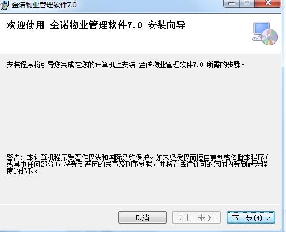Click the right arrow on the 下一步 button
The width and height of the screenshot is (286, 232).
268,218
